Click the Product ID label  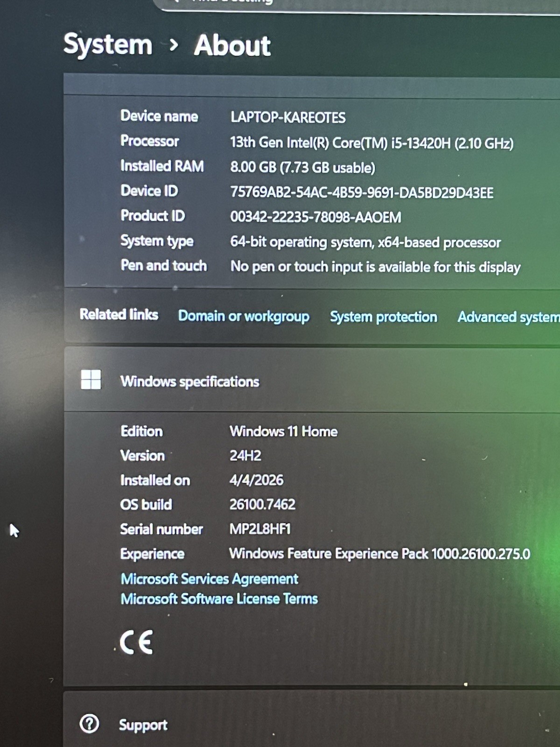(153, 215)
